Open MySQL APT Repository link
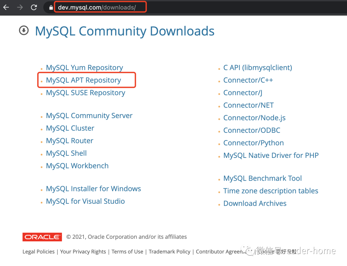This screenshot has height=266, width=347. pyautogui.click(x=84, y=80)
